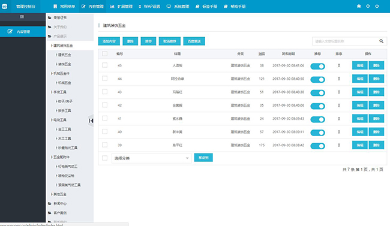This screenshot has width=390, height=226.
Task: Open the 系统管理 top menu
Action: (178, 7)
